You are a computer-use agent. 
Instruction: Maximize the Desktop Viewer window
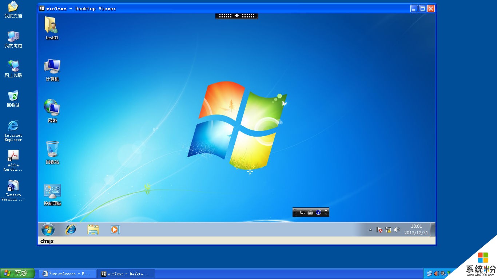(422, 8)
